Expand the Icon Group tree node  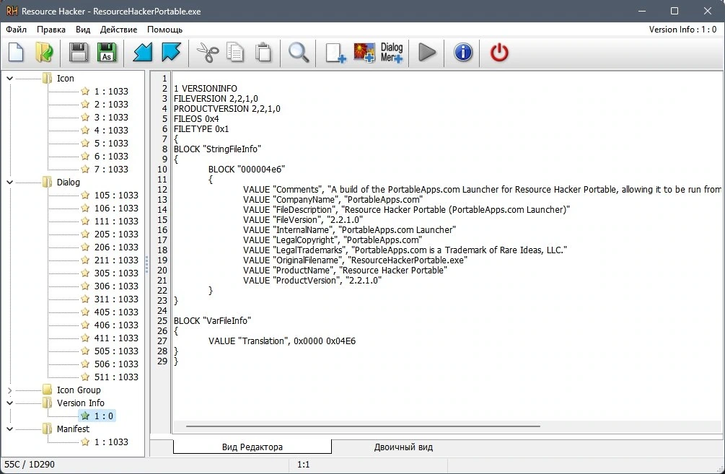click(x=9, y=390)
